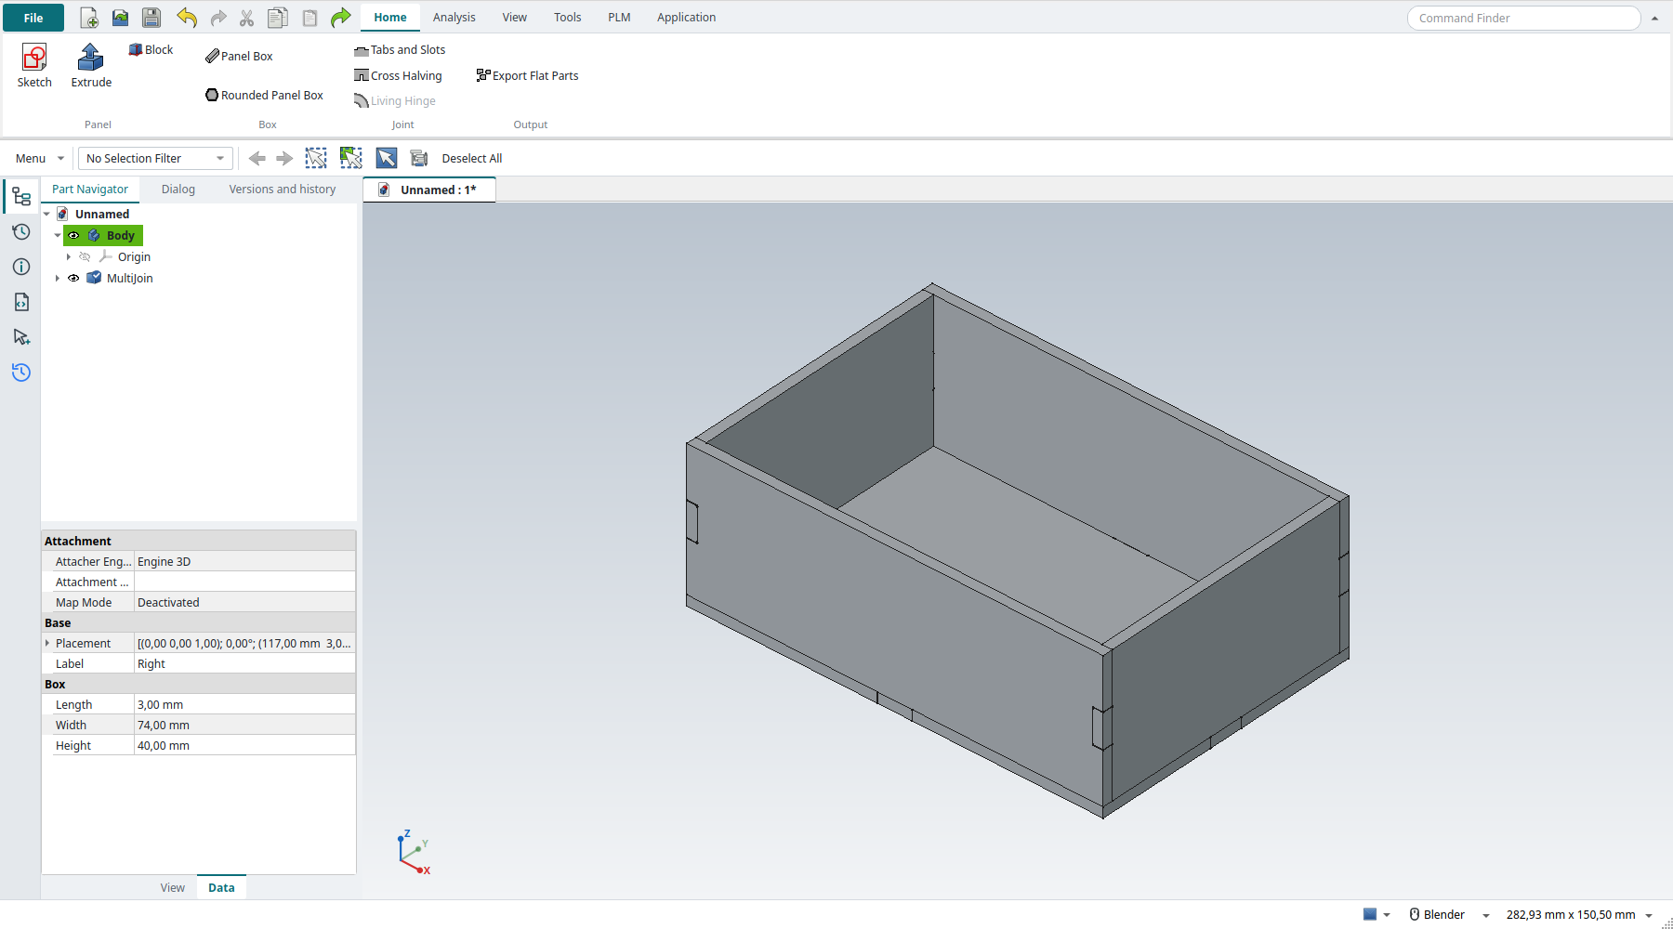Screen dimensions: 1673x929
Task: Click Rounded Panel Box
Action: point(264,96)
